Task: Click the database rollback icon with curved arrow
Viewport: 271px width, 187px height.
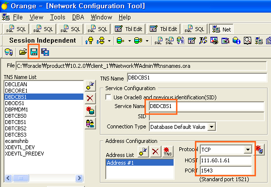Action: tap(138, 41)
